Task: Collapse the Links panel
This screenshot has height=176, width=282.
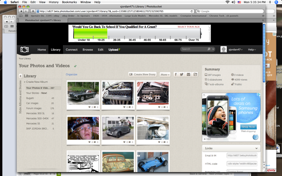Action: pos(256,148)
